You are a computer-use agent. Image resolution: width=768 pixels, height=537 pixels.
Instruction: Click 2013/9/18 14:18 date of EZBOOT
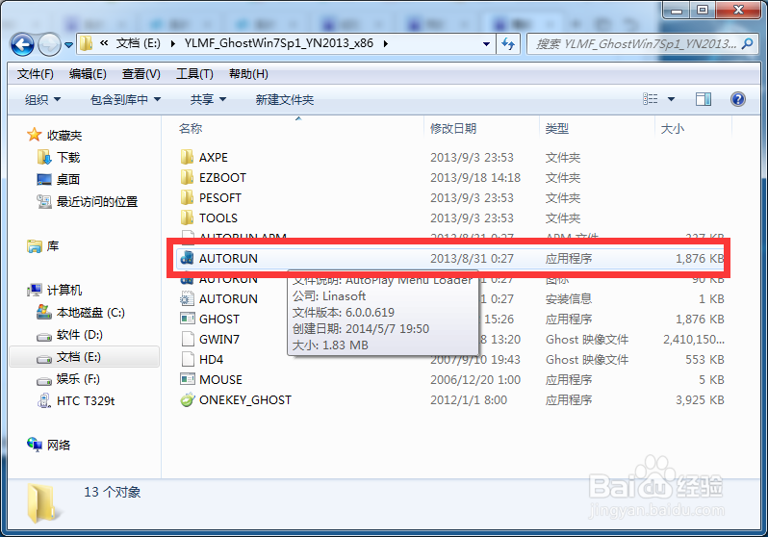(x=475, y=177)
